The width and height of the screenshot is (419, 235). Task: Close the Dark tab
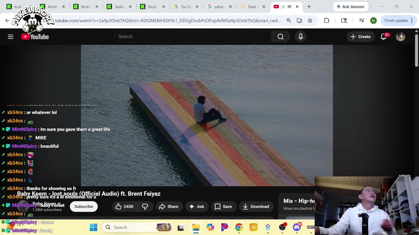coord(264,7)
